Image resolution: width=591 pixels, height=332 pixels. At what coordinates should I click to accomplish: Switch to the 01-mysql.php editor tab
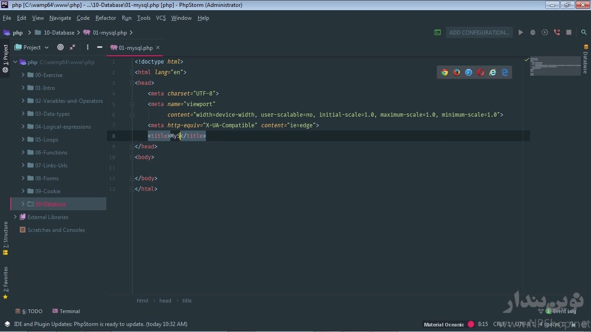tap(135, 47)
